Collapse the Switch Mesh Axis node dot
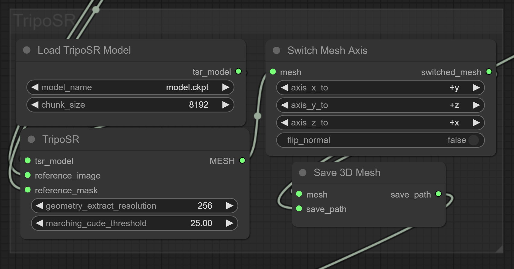514x269 pixels. pyautogui.click(x=277, y=50)
